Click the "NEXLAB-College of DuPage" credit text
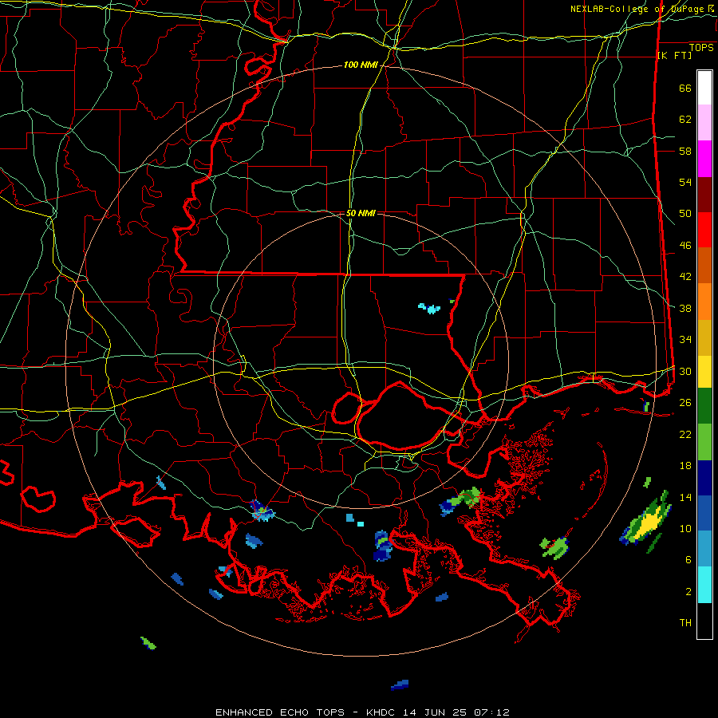The height and width of the screenshot is (718, 718). point(638,9)
